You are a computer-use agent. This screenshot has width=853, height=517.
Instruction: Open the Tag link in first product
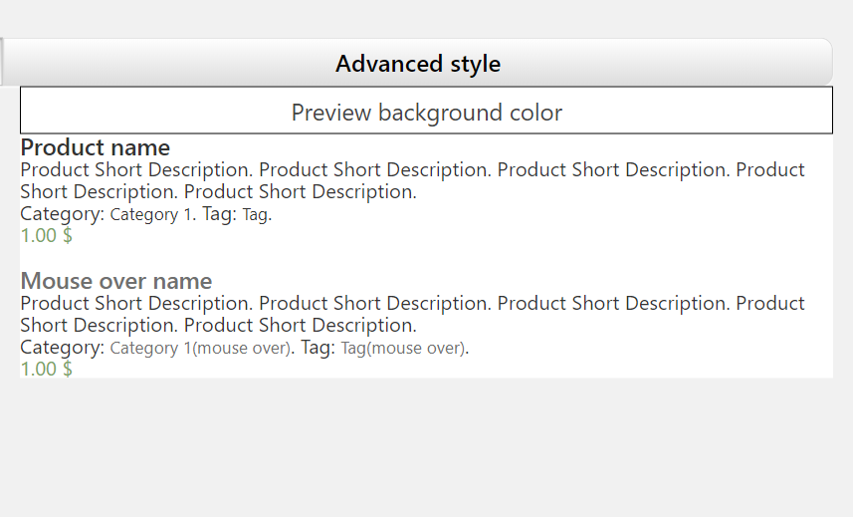255,214
